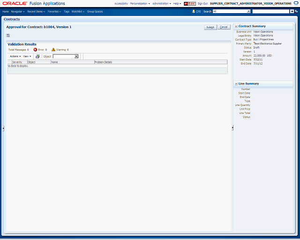Open the help question mark icon

[x=8, y=36]
